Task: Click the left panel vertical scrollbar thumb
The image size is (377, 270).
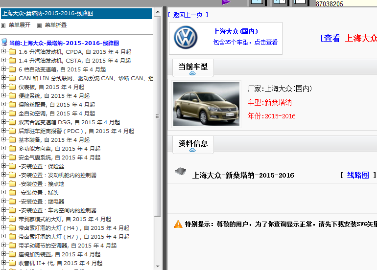Action: 158,116
